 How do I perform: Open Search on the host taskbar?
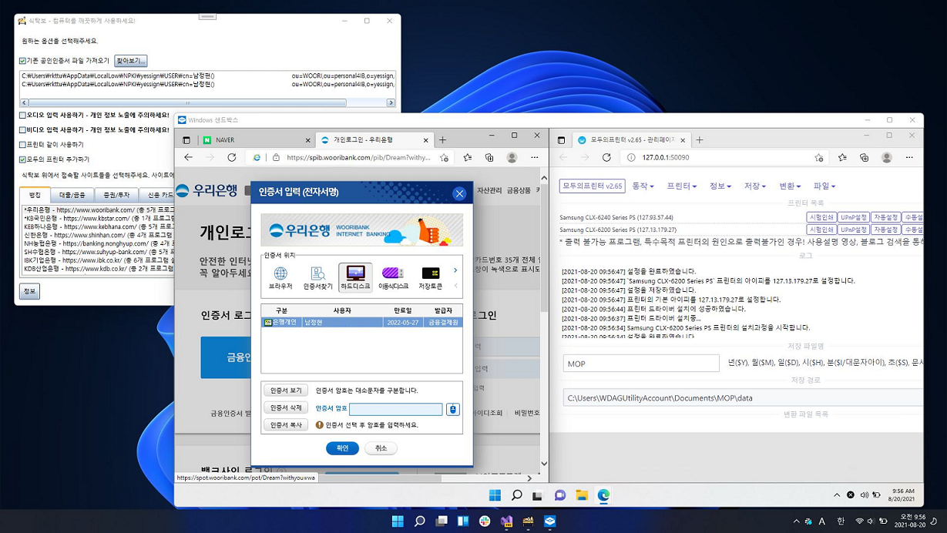(419, 521)
